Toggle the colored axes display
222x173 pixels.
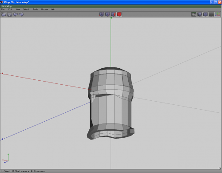(x=217, y=14)
